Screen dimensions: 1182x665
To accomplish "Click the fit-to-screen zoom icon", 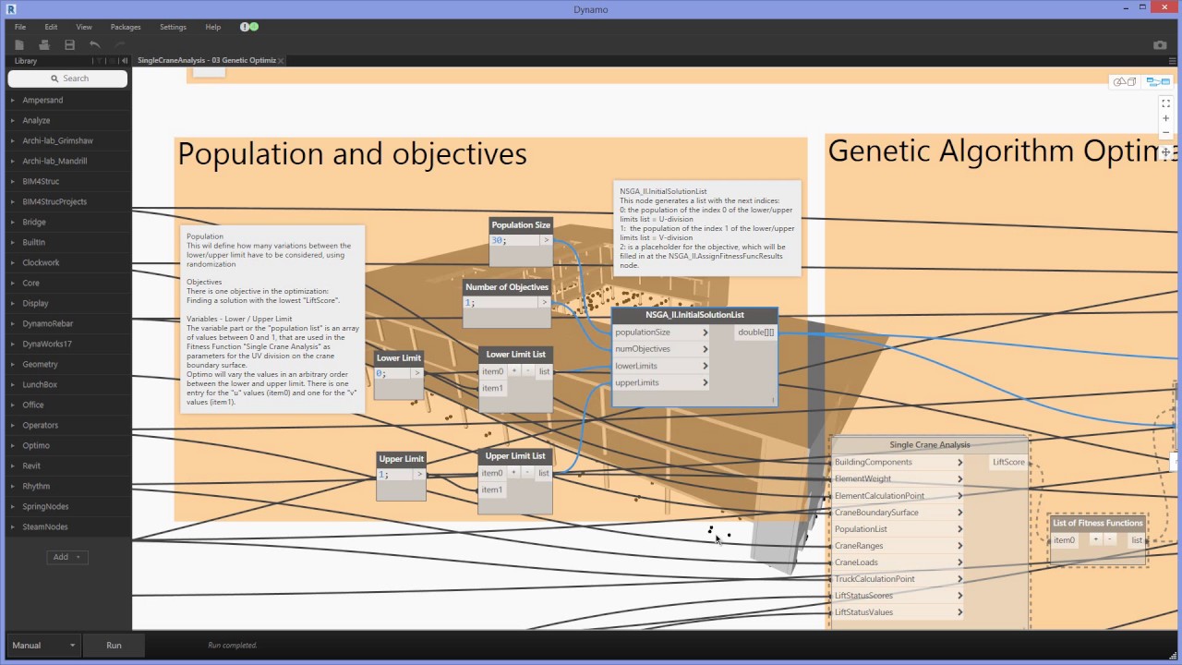I will click(1165, 103).
